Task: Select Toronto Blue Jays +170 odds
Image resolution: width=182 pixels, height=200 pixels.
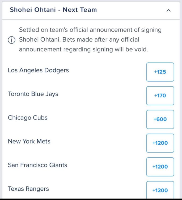Action: tap(160, 96)
